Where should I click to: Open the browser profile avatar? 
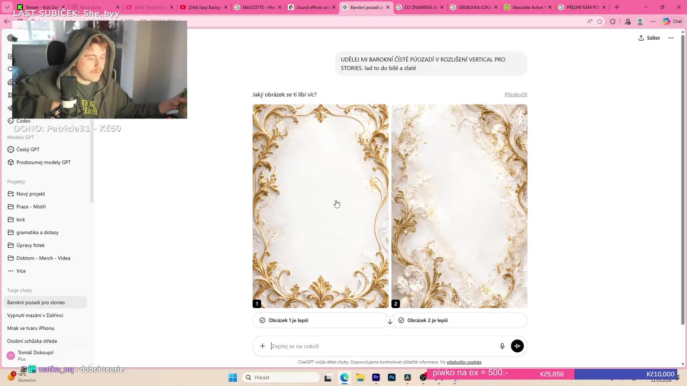[x=640, y=21]
